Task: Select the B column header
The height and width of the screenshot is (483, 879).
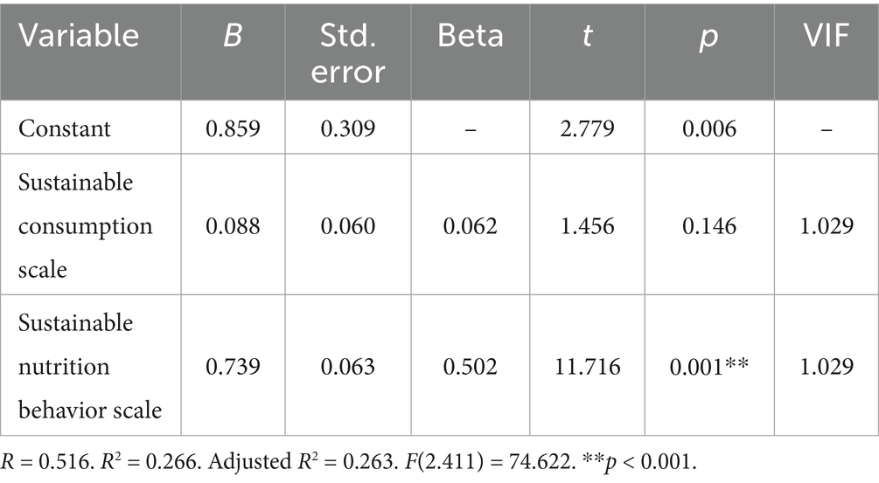Action: 233,35
